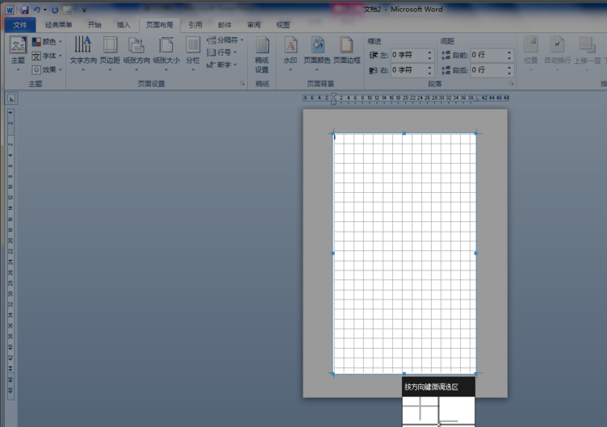Expand the 分隔符 breaks dropdown
Image resolution: width=607 pixels, height=427 pixels.
coord(225,40)
